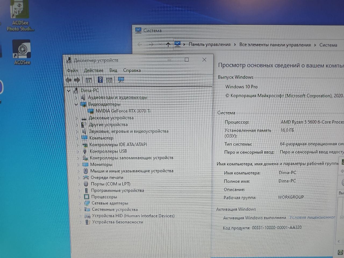Click the show/hide console tree toolbar icon
This screenshot has height=258, width=344.
[x=89, y=80]
